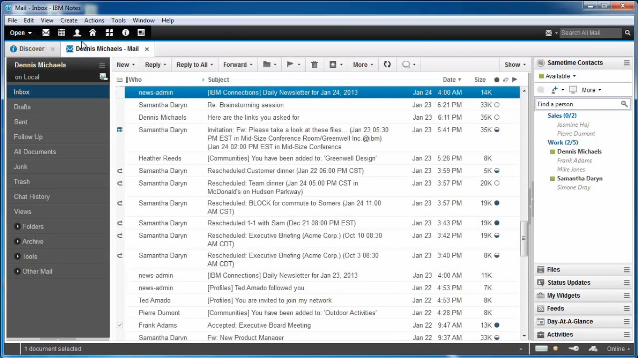Open the Calendar icon in the top toolbar

pyautogui.click(x=61, y=32)
